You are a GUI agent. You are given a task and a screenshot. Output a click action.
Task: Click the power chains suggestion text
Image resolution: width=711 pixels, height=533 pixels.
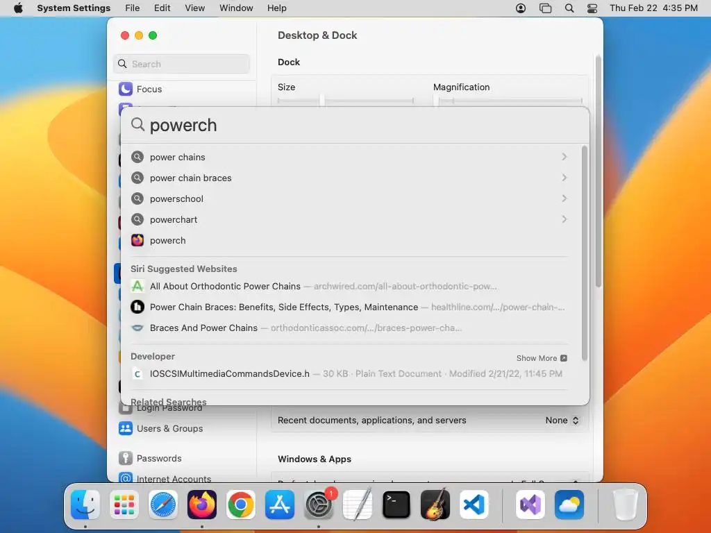pos(177,157)
